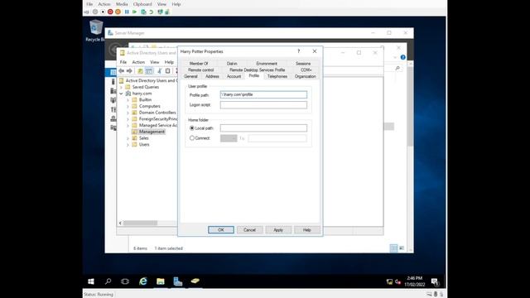Click the Active Directory taskbar icon

(195, 281)
